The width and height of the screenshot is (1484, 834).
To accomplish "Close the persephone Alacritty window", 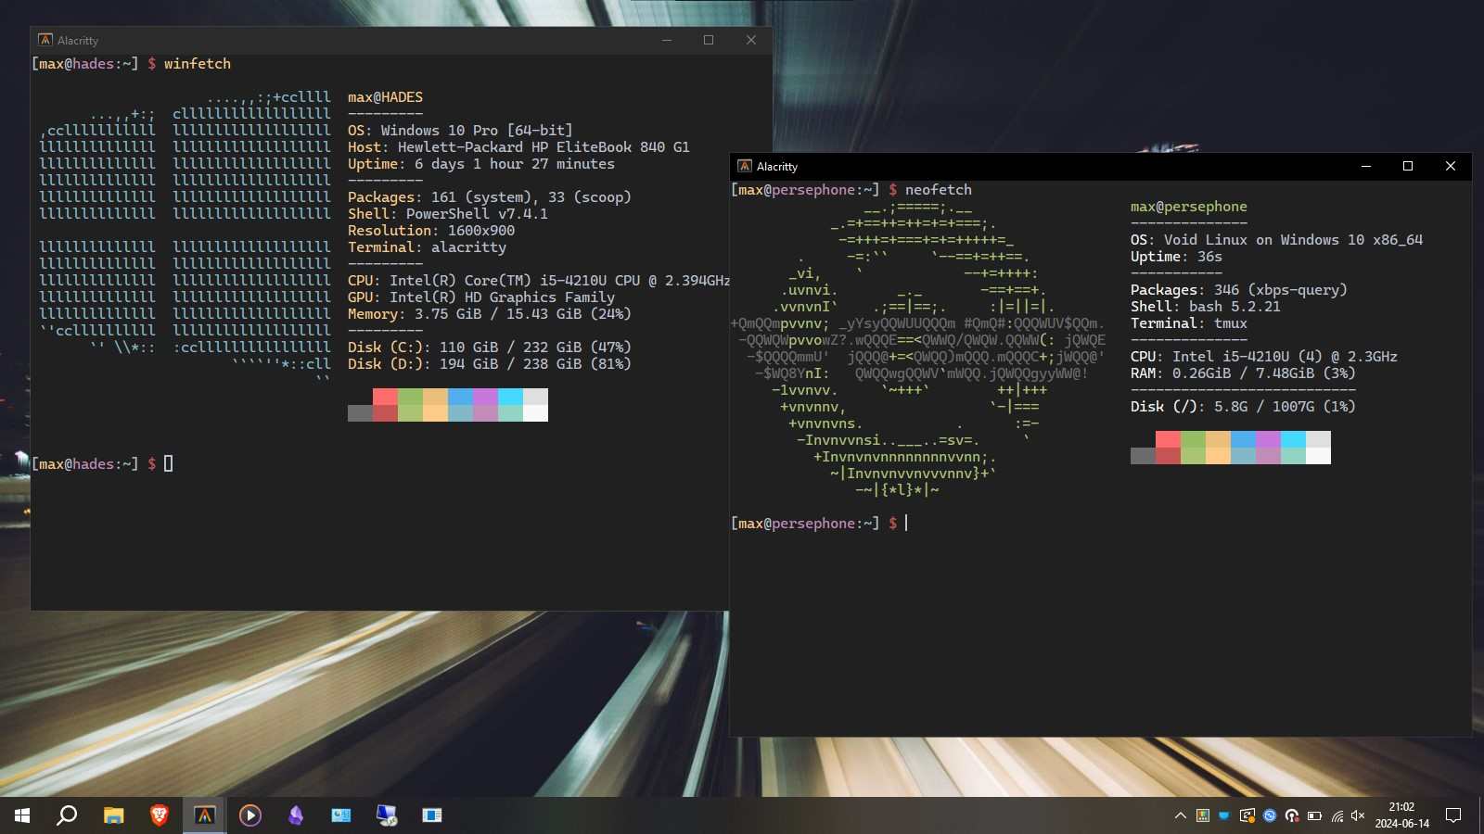I will point(1451,166).
